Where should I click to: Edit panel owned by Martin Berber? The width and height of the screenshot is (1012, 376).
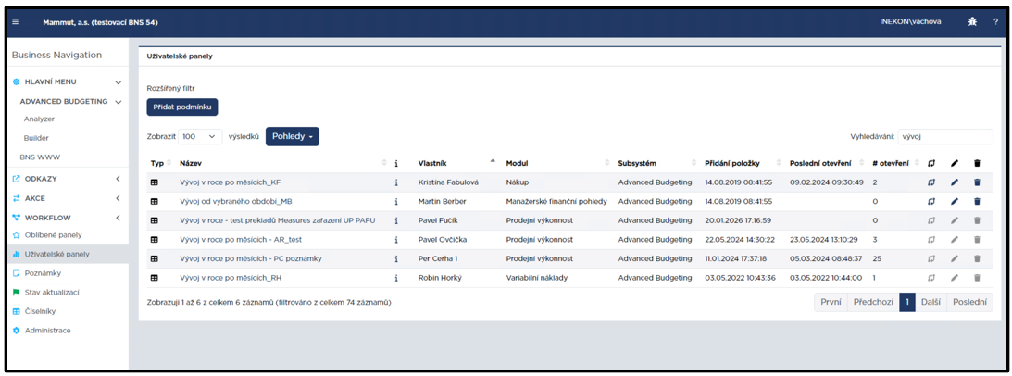coord(955,202)
